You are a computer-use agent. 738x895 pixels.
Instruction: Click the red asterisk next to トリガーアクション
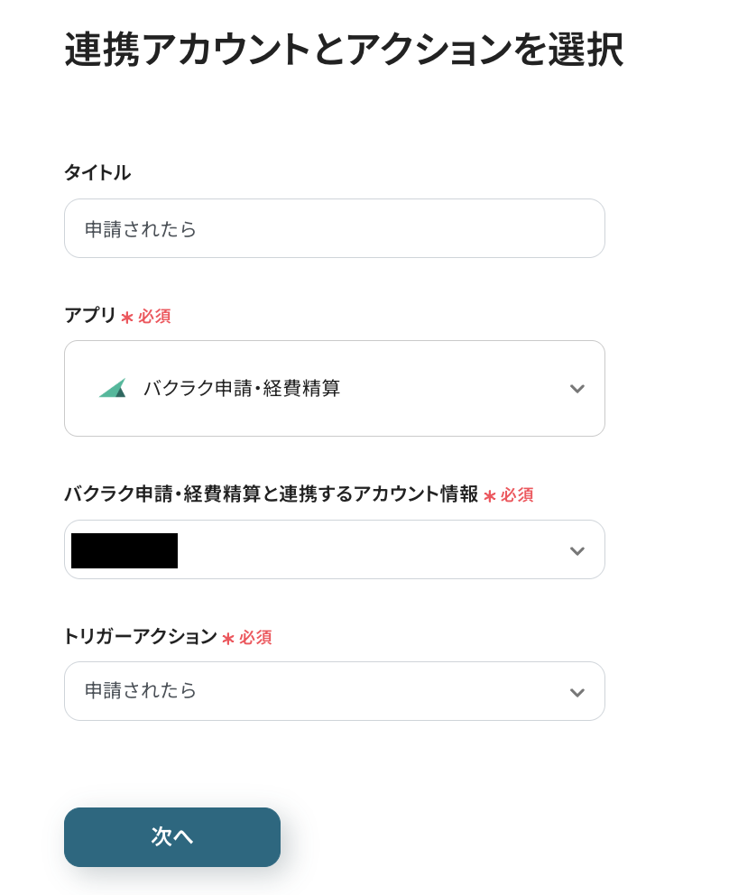pyautogui.click(x=228, y=639)
